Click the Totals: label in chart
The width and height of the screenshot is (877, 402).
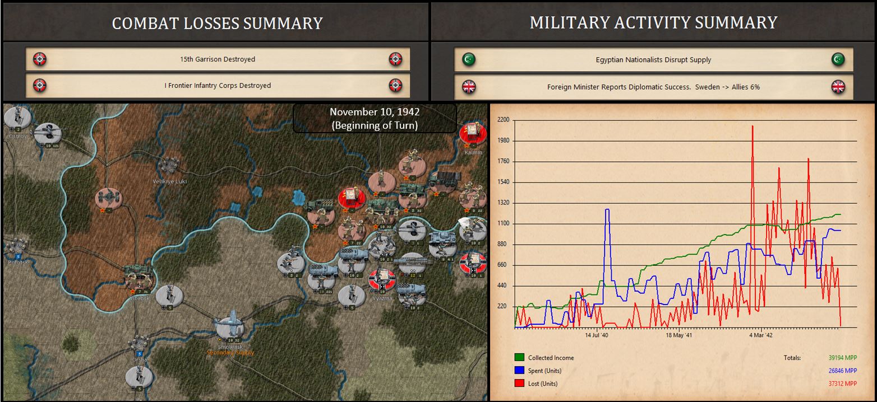point(792,358)
